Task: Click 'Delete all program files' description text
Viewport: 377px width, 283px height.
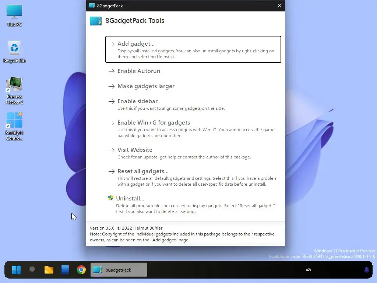Action: tap(195, 209)
